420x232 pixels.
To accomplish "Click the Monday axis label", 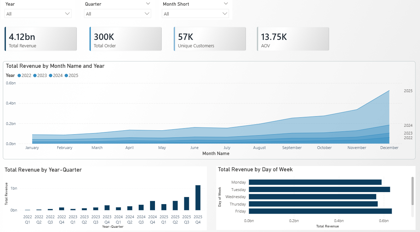I will [x=238, y=182].
